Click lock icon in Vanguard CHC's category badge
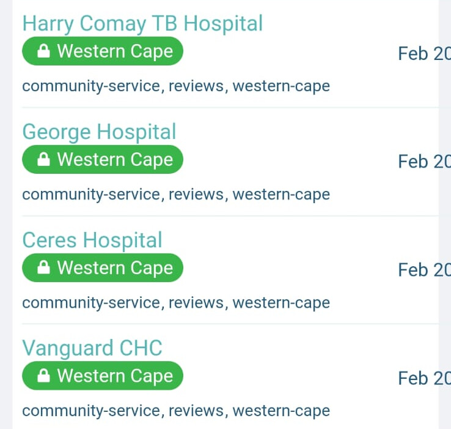The image size is (451, 429). [x=43, y=377]
